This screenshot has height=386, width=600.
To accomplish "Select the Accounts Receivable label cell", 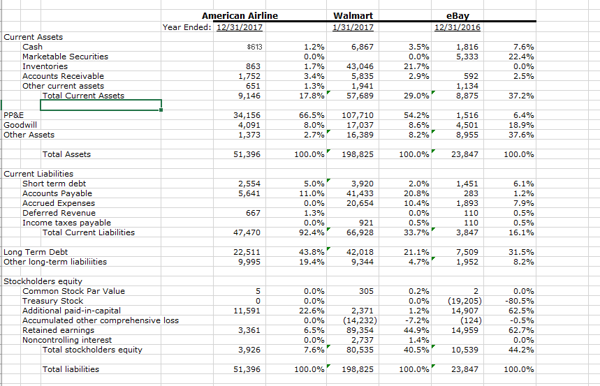I will point(63,76).
